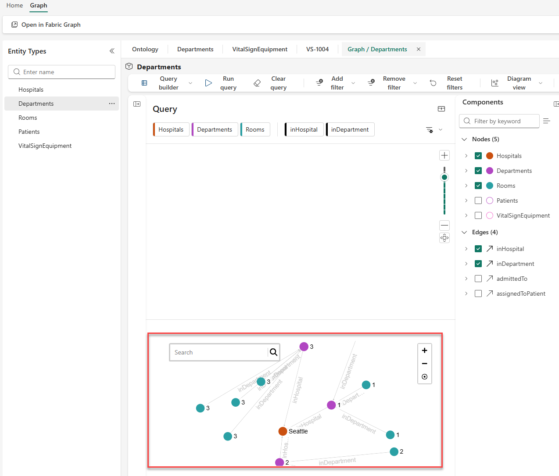Screen dimensions: 559x476
Task: Check the admittedTo edge type
Action: coord(478,278)
